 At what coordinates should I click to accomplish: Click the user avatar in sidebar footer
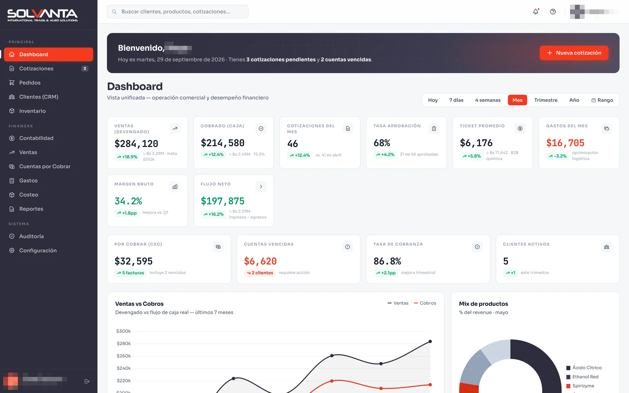[x=11, y=380]
